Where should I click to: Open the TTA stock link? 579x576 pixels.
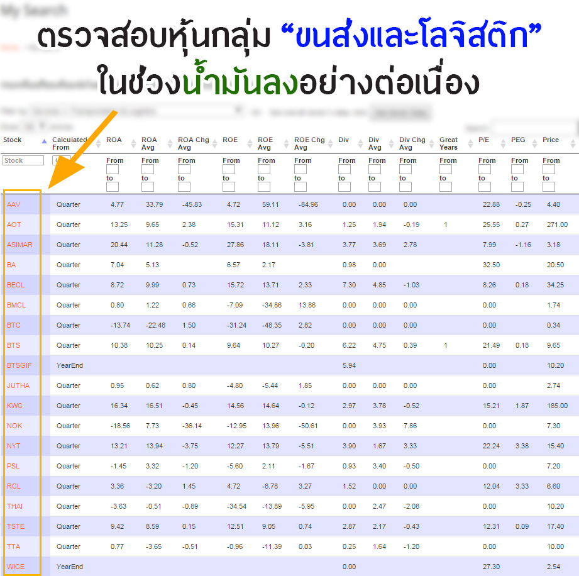point(13,547)
